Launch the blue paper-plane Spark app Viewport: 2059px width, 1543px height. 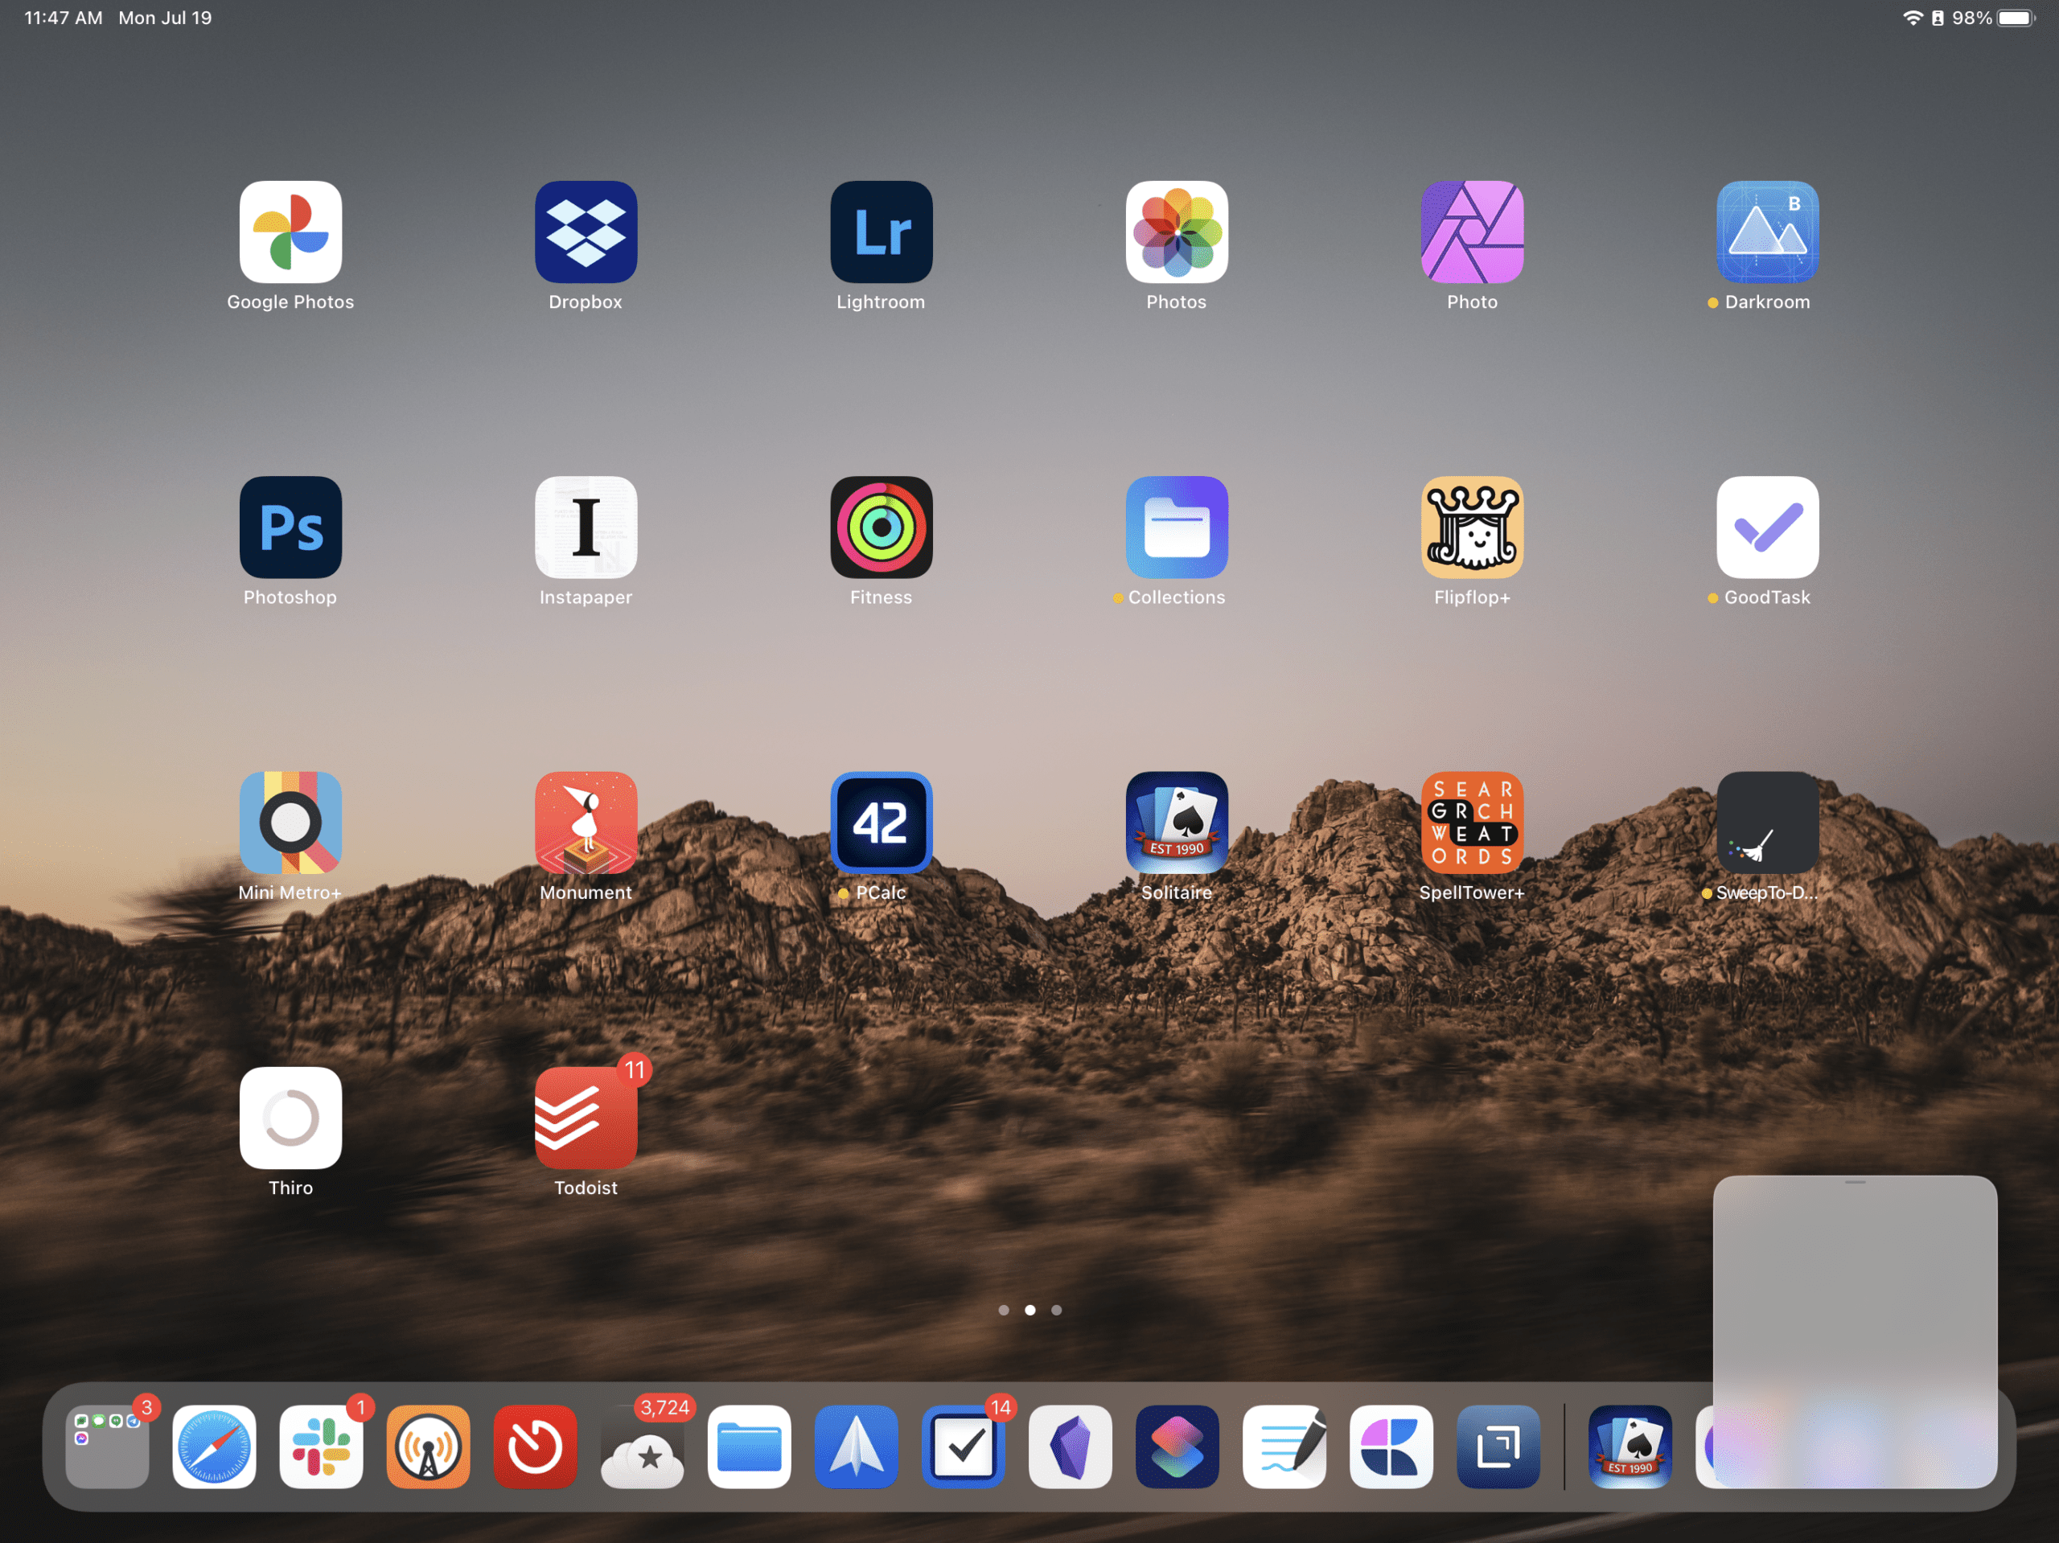[x=857, y=1447]
